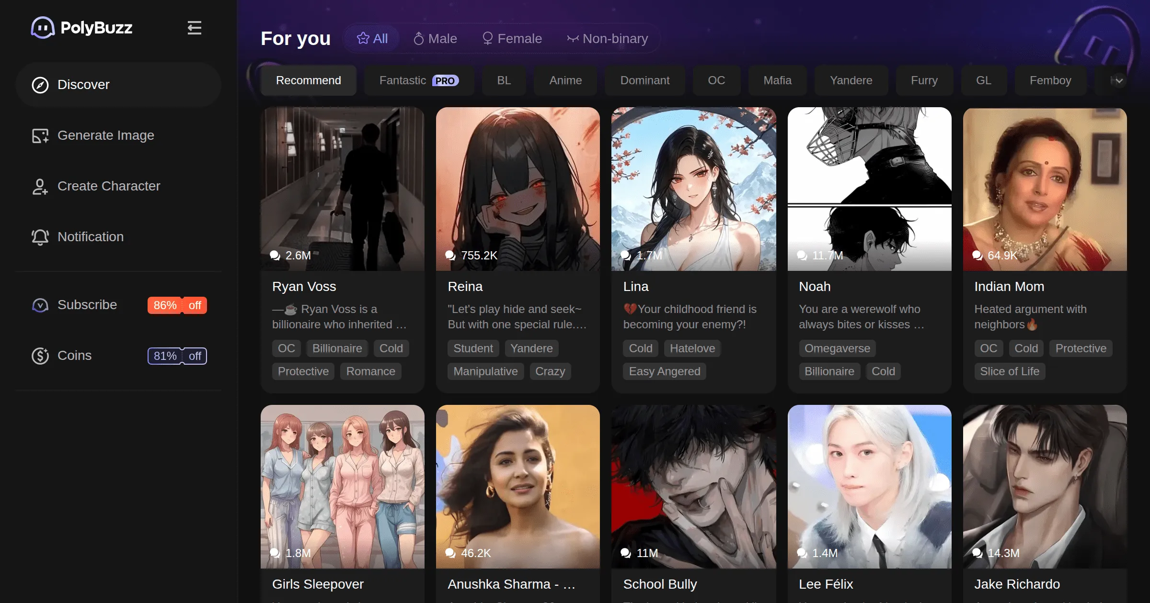
Task: Click the chat count icon on Noah's card
Action: 801,256
